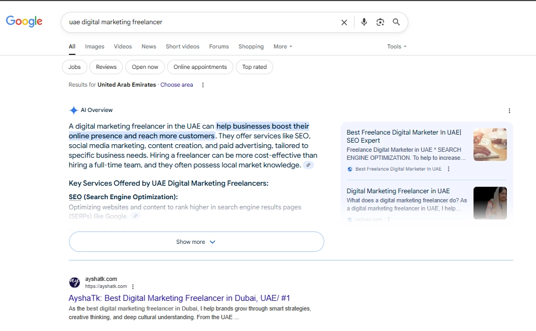Toggle the Online appointments filter chip

[x=200, y=67]
